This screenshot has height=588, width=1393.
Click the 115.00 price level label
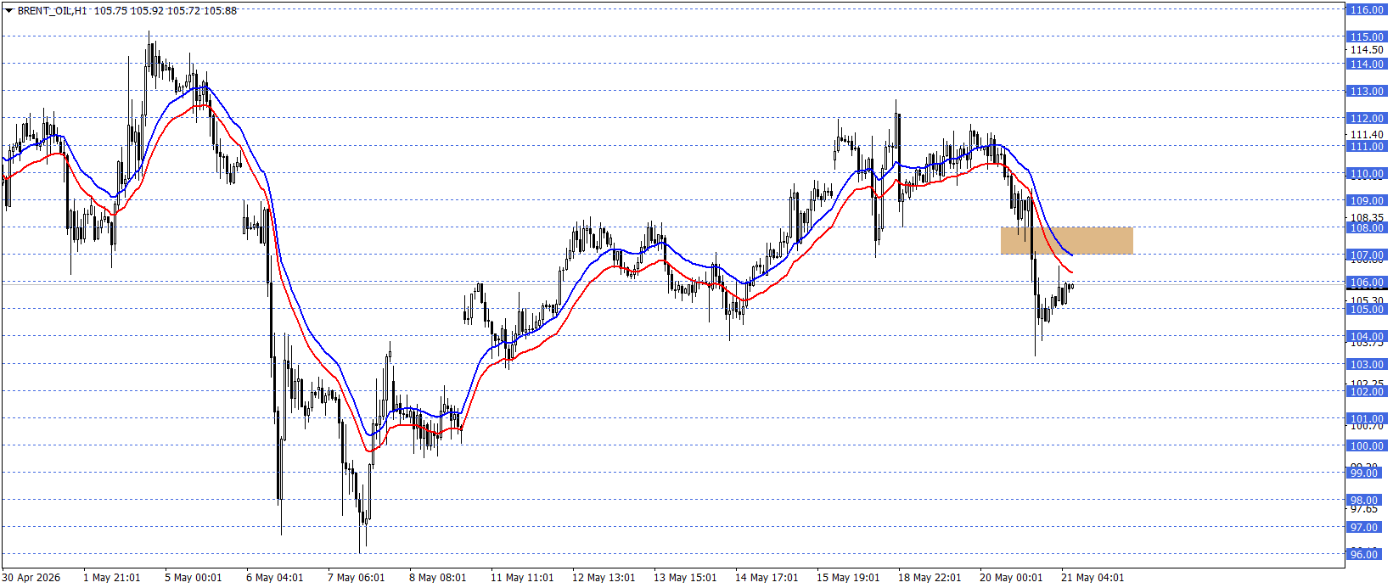pyautogui.click(x=1367, y=37)
